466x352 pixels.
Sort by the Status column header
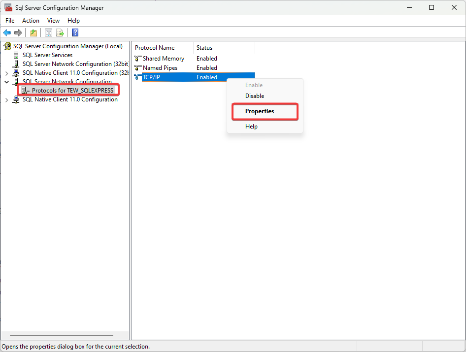click(x=224, y=48)
